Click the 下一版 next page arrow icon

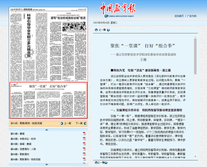[x=85, y=123]
